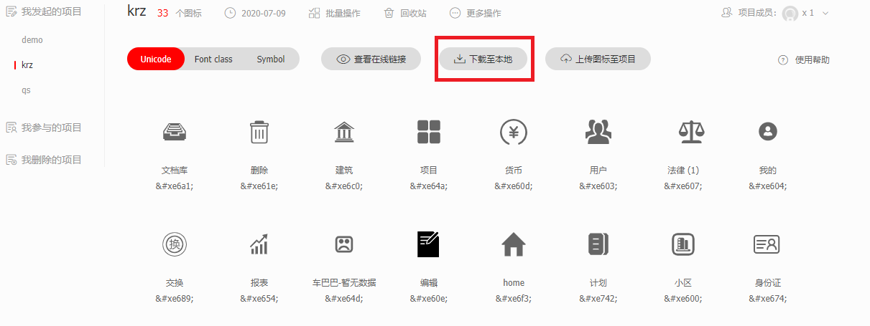Click the code &#xe6c0; under 建筑
The height and width of the screenshot is (326, 870).
point(344,186)
